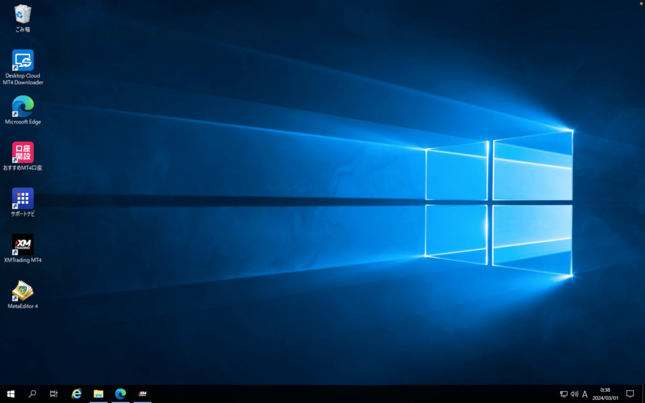Open the clock showing 0:38 2024/03/01
Image resolution: width=645 pixels, height=403 pixels.
605,394
